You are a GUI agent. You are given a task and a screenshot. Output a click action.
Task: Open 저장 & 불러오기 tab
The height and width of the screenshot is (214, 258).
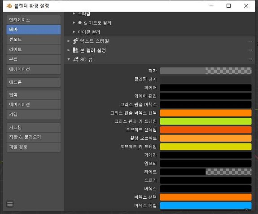[34, 137]
